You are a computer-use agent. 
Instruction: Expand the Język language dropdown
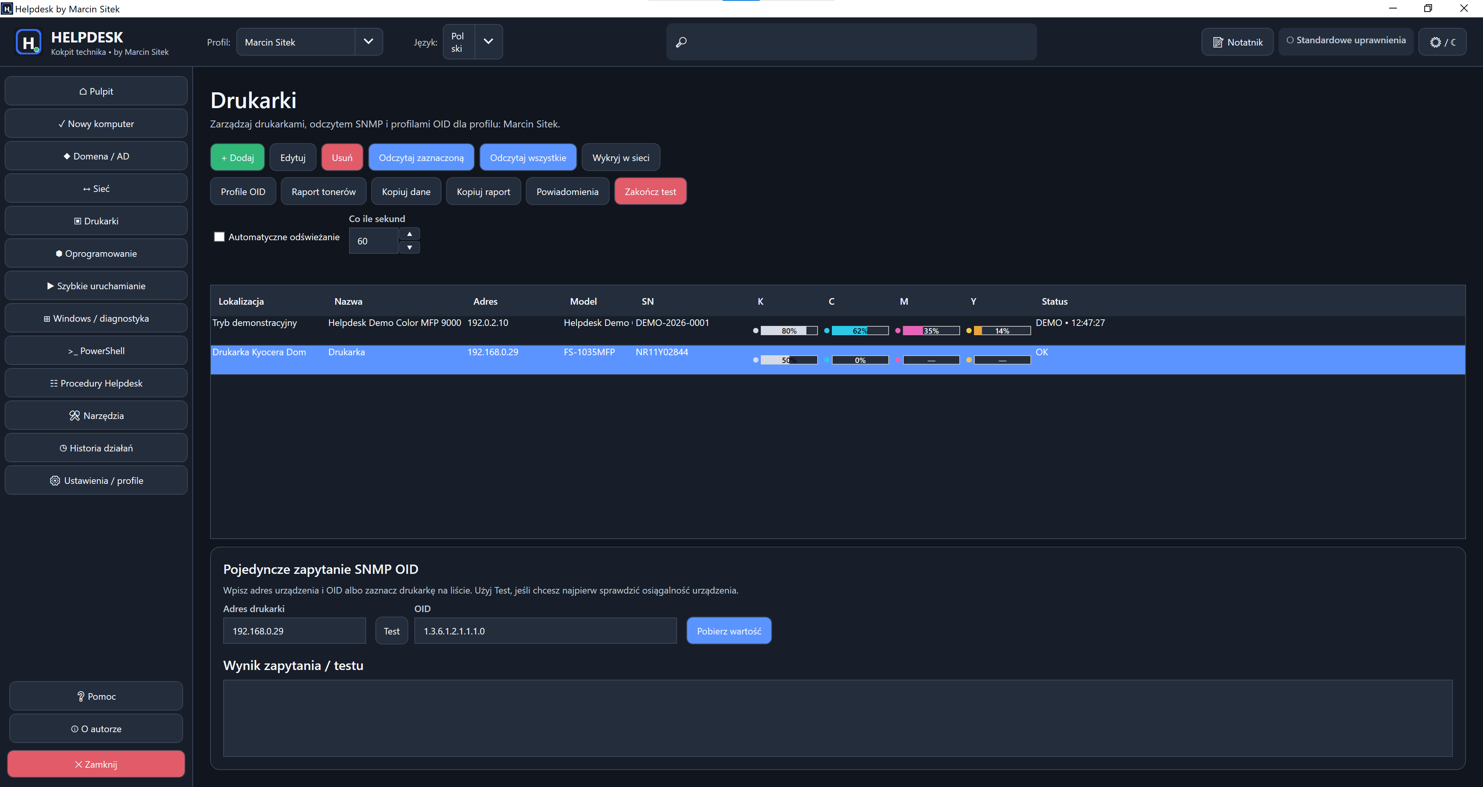point(488,41)
